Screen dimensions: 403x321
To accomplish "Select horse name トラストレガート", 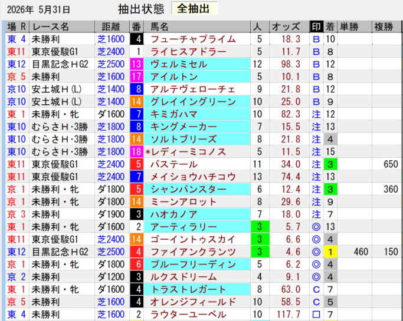I will (x=188, y=290).
